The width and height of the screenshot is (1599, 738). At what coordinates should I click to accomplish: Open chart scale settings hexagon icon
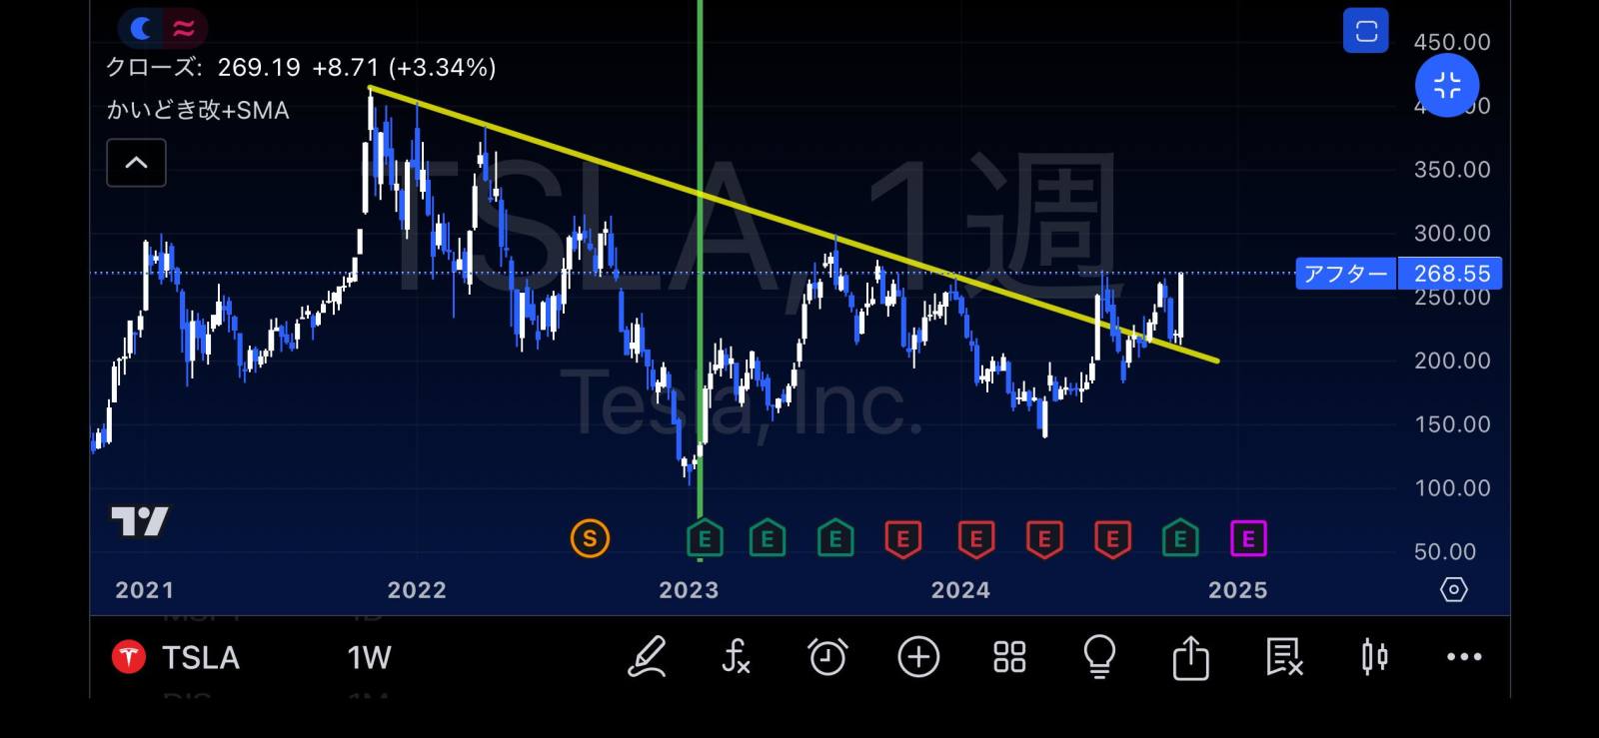tap(1453, 589)
